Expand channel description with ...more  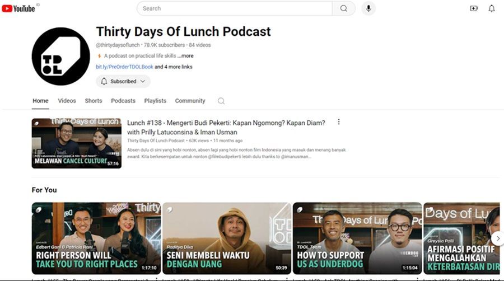(x=185, y=56)
